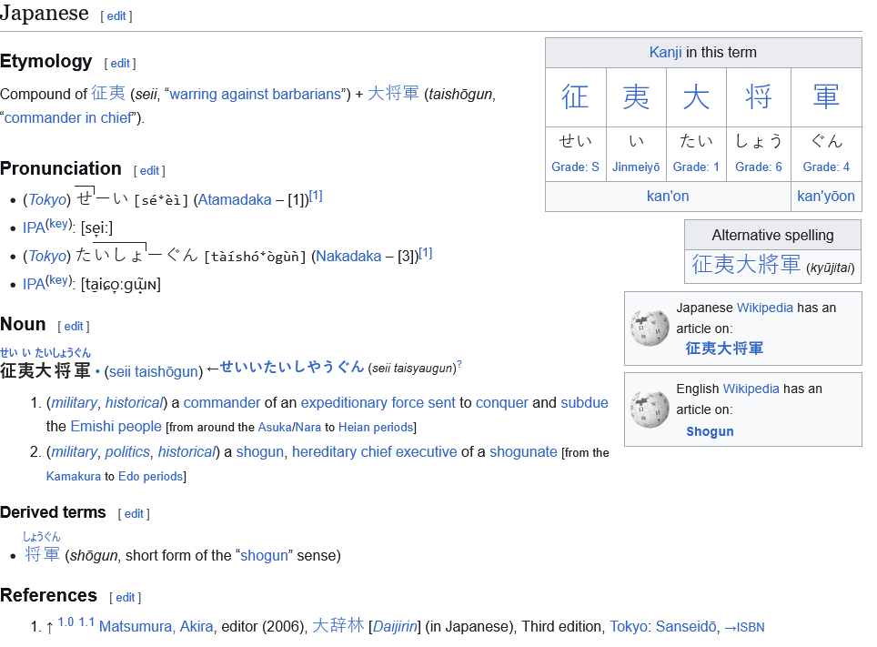Image resolution: width=877 pixels, height=647 pixels.
Task: Open 'warring against barbarians' link
Action: point(255,94)
